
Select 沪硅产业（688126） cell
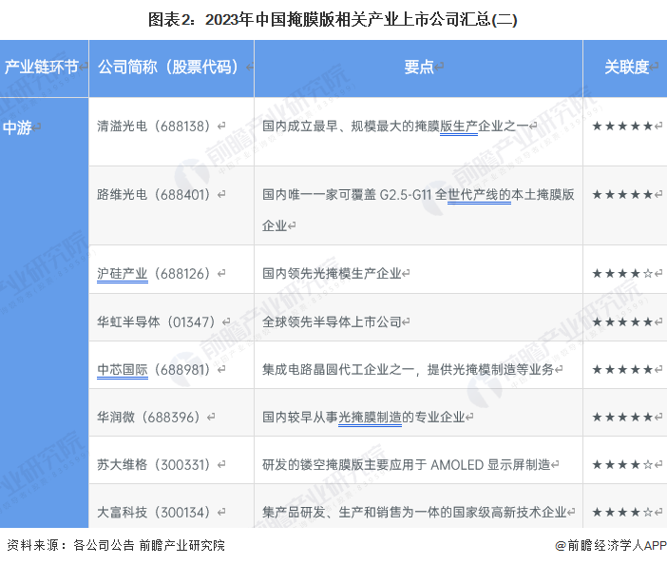point(171,269)
